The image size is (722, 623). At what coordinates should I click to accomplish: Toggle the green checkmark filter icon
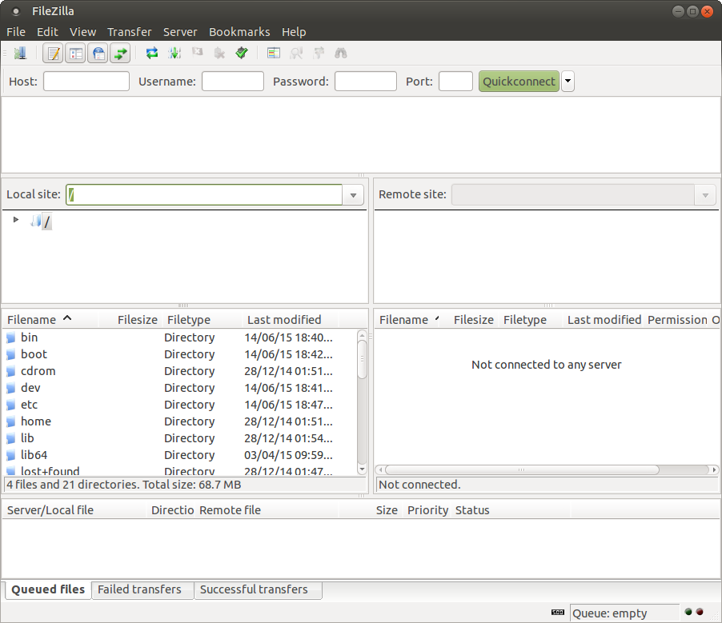(241, 53)
